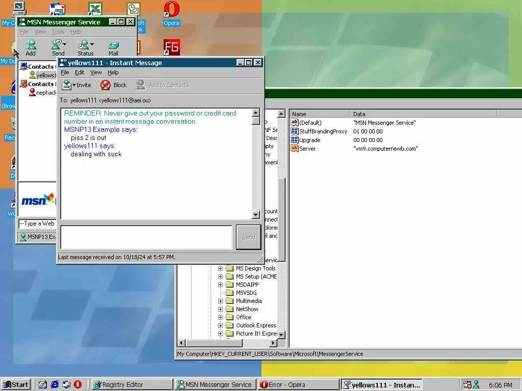Screen dimensions: 522x391
Task: Click Type a Web search field in Messenger
Action: click(x=37, y=224)
